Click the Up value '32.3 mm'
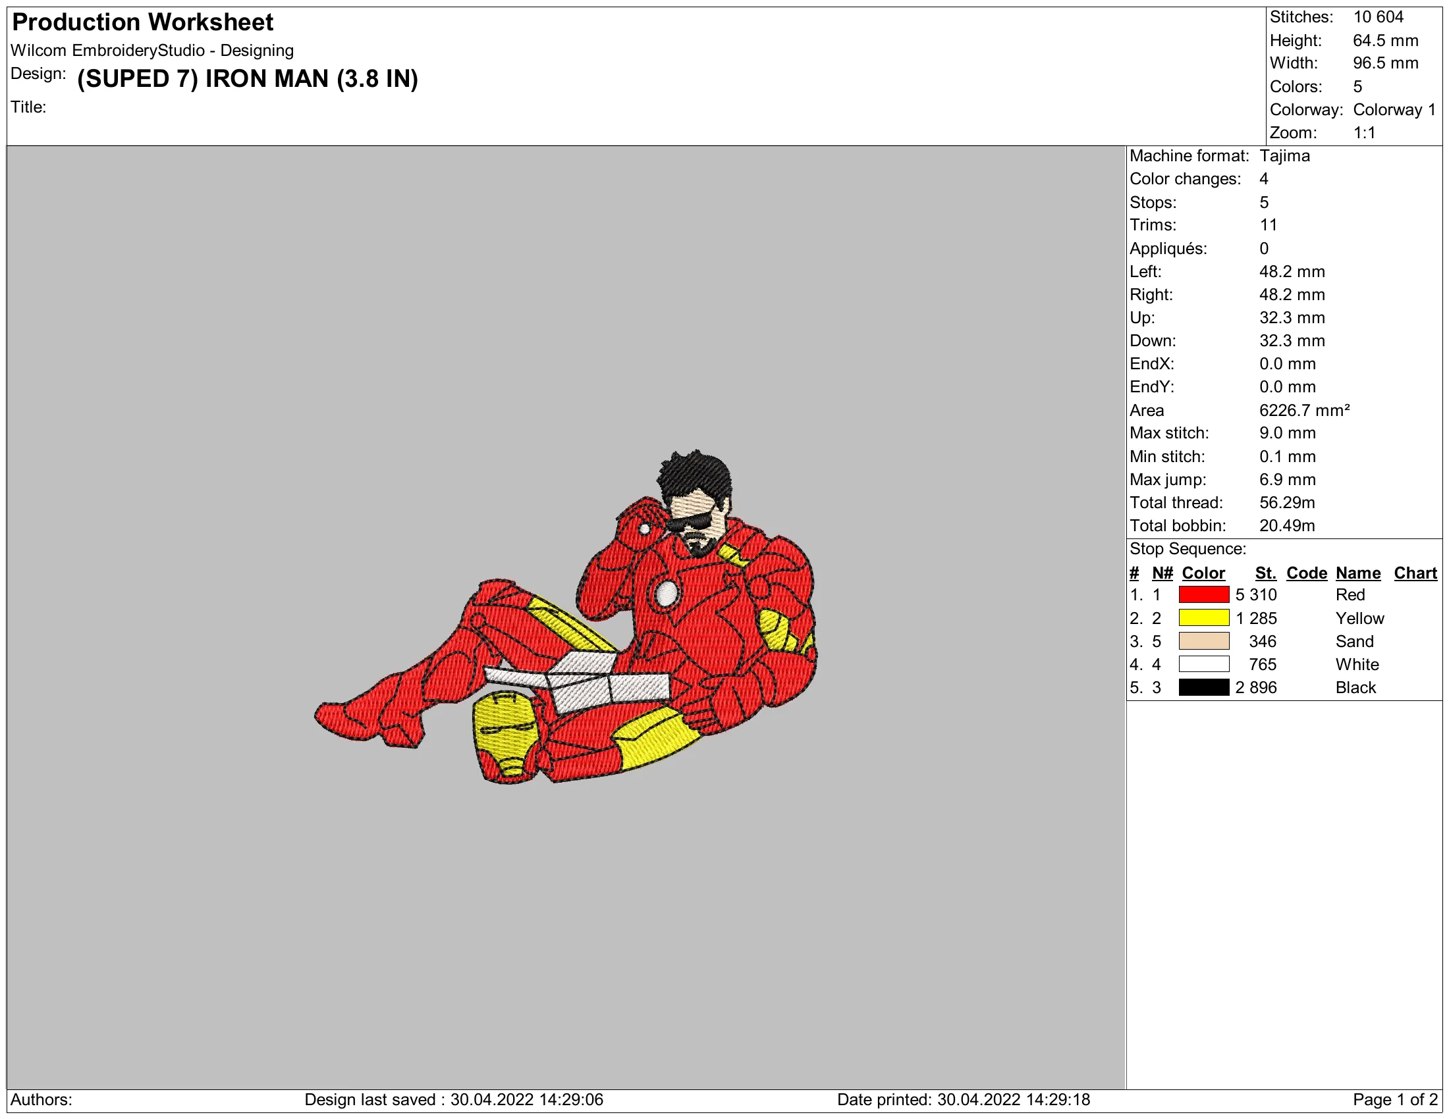Viewport: 1449px width, 1119px height. pos(1292,317)
